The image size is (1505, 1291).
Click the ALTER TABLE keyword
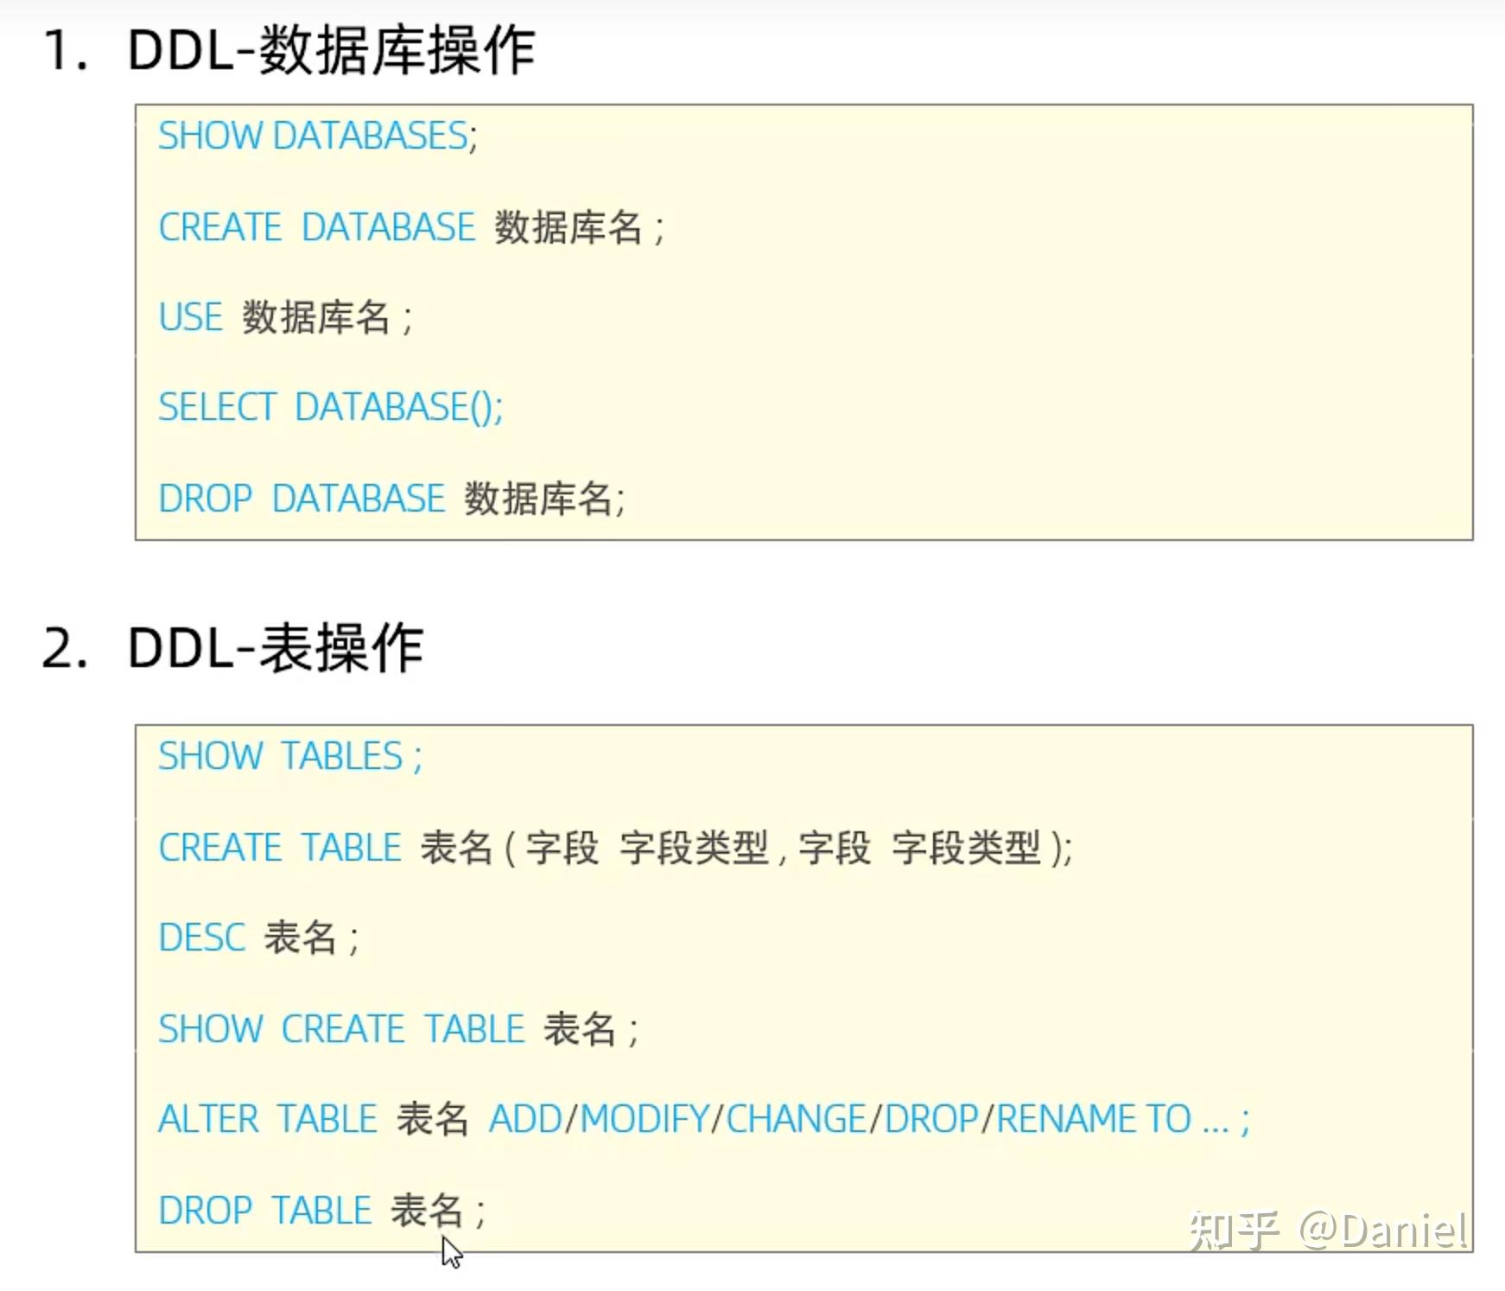click(x=268, y=1119)
